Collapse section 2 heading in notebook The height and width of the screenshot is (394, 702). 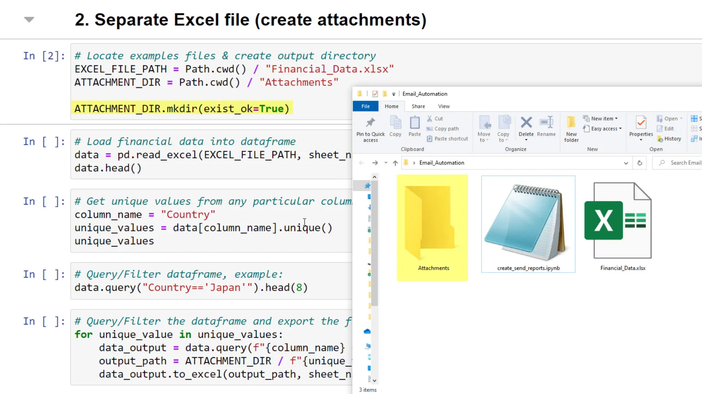(x=29, y=20)
